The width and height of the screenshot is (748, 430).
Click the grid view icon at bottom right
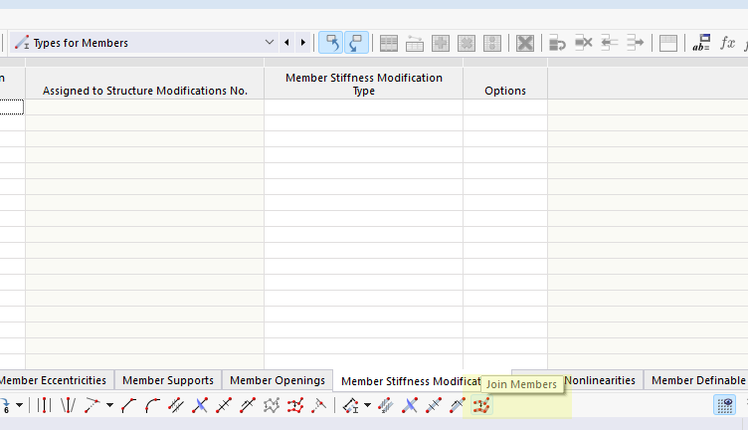pos(724,406)
